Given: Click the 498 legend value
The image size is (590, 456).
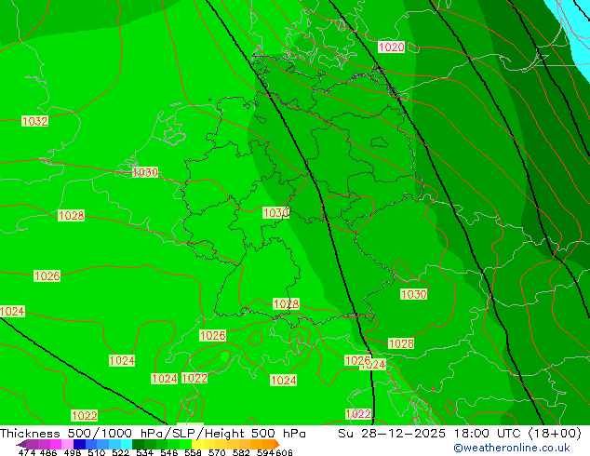Looking at the screenshot, I should [x=73, y=452].
